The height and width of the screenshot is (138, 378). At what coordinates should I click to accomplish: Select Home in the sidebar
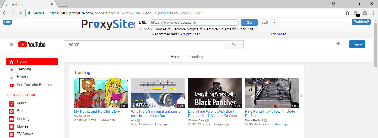tap(32, 62)
